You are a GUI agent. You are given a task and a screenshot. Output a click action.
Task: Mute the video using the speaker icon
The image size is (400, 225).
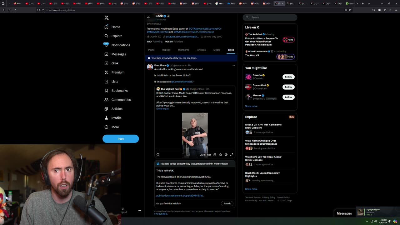tap(220, 155)
